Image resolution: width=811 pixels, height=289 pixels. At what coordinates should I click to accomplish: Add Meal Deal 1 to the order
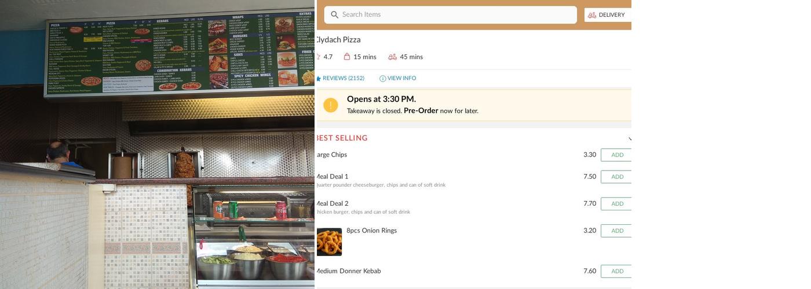click(x=616, y=177)
